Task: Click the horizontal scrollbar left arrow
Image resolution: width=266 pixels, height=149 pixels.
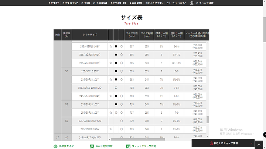Action: pyautogui.click(x=109, y=139)
